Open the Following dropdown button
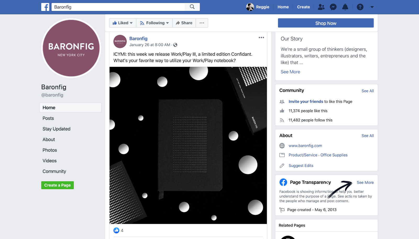Image resolution: width=419 pixels, height=239 pixels. [x=154, y=23]
